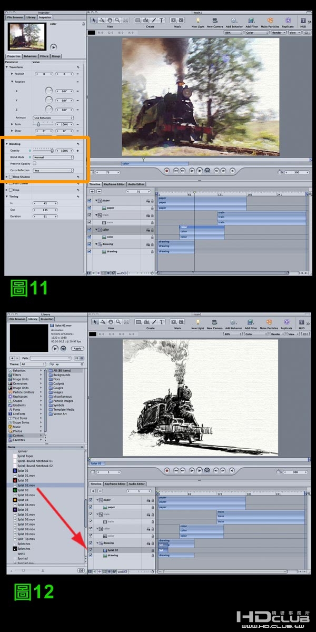Browse the Music category in Library
Screen dimensions: 316x632
[18, 427]
